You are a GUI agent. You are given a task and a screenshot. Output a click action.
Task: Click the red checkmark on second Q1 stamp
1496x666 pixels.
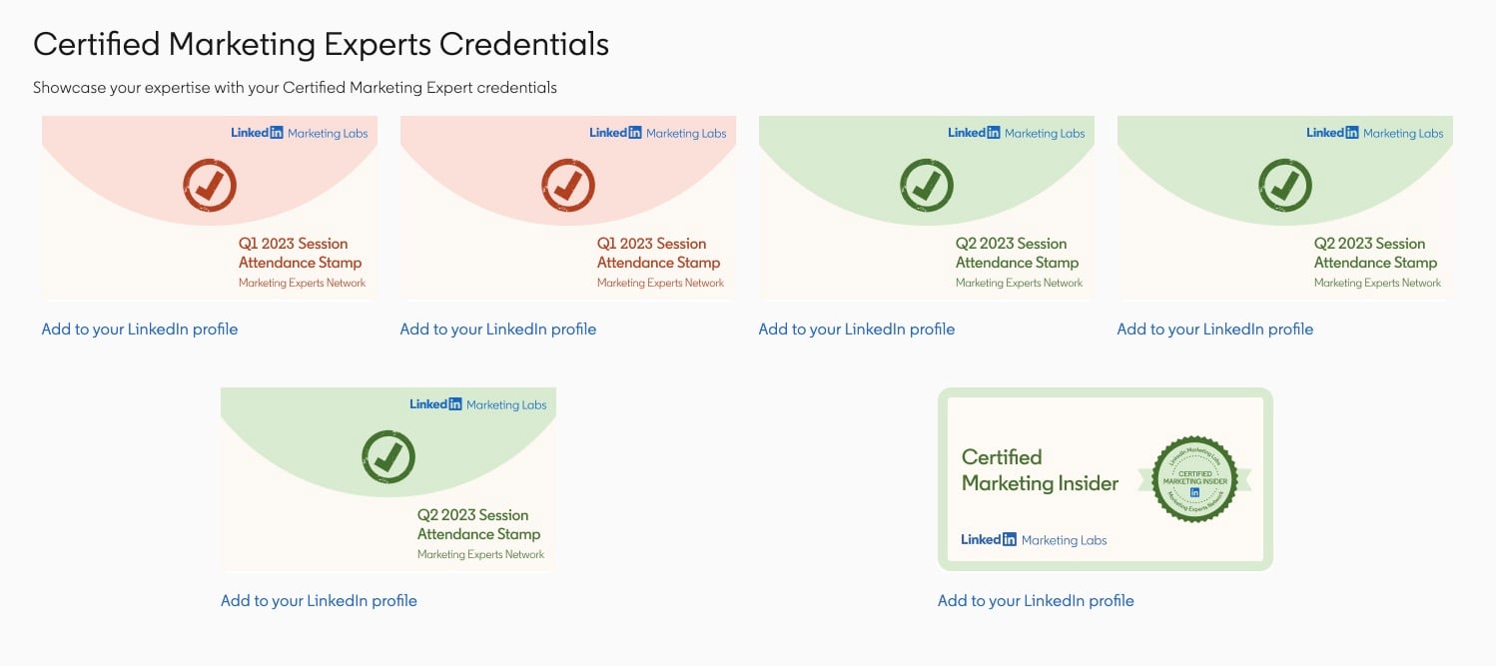[568, 185]
